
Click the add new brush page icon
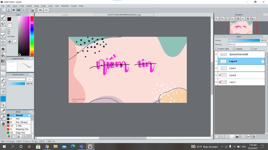point(14,136)
